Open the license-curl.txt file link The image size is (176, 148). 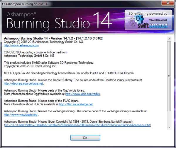click(77, 125)
